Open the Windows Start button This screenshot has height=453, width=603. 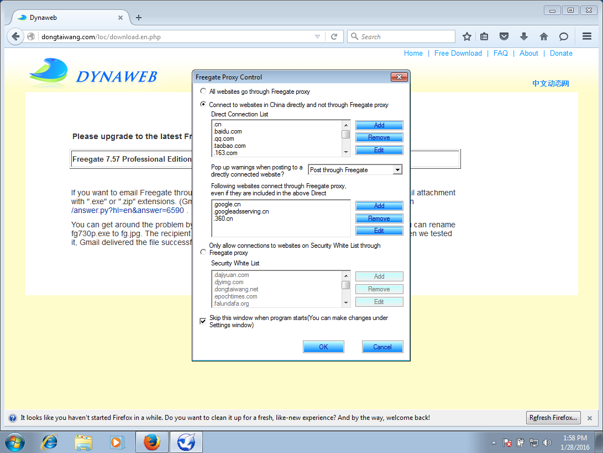pos(14,443)
